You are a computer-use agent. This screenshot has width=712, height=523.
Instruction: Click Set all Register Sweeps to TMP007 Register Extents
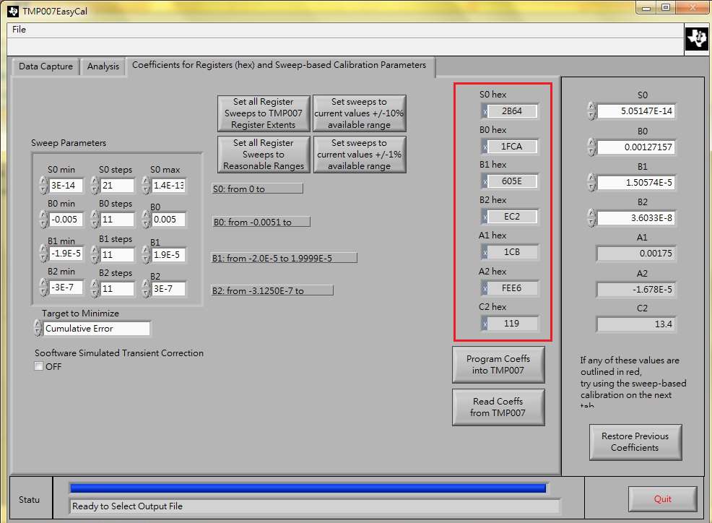coord(264,113)
